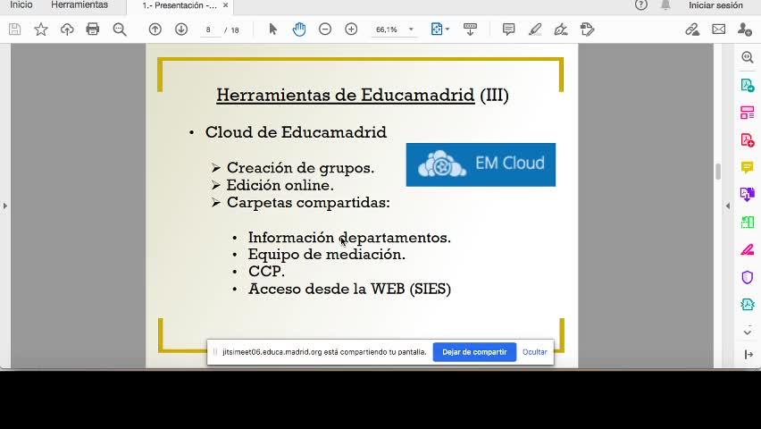Print the document with printer icon
761x429 pixels.
(93, 29)
